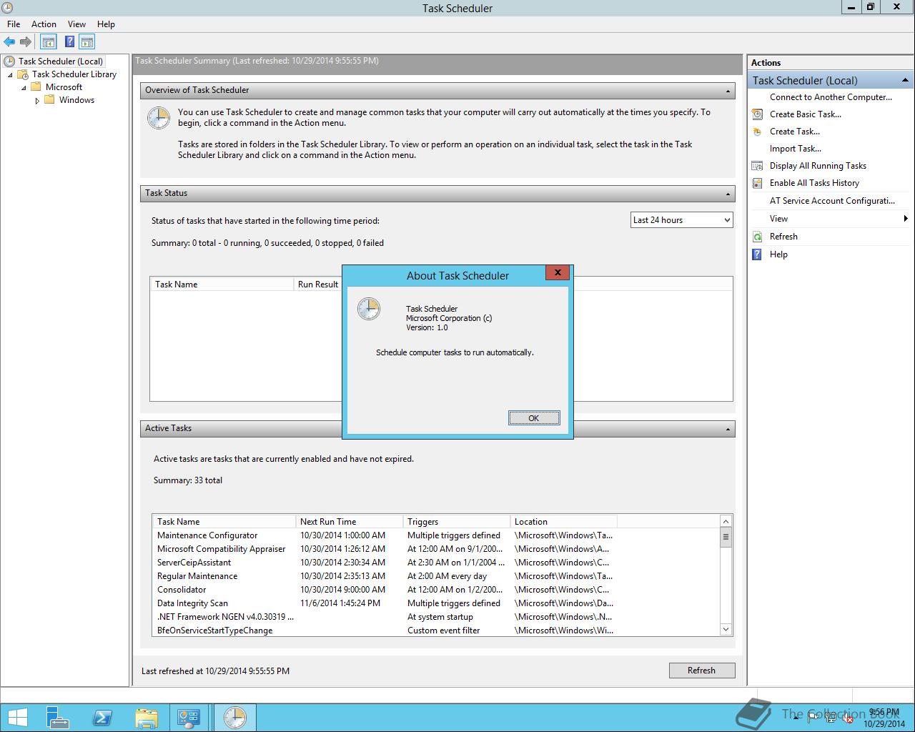Click the Microsoft folder icon in tree
Screen dimensions: 915x732
click(36, 87)
